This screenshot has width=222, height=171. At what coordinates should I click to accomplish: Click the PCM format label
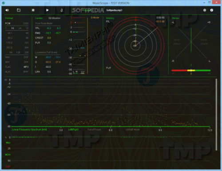point(8,23)
